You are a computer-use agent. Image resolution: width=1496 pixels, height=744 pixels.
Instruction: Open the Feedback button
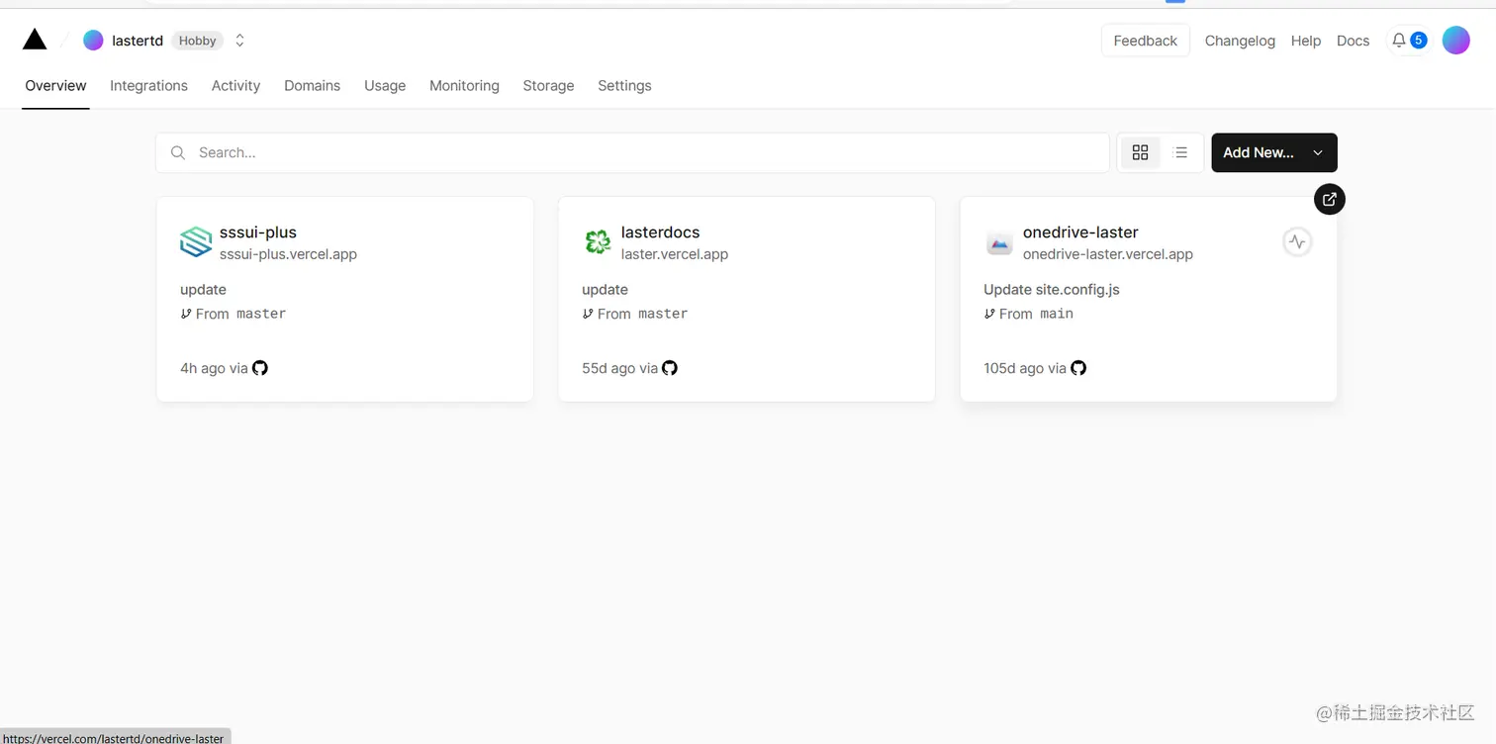1145,41
